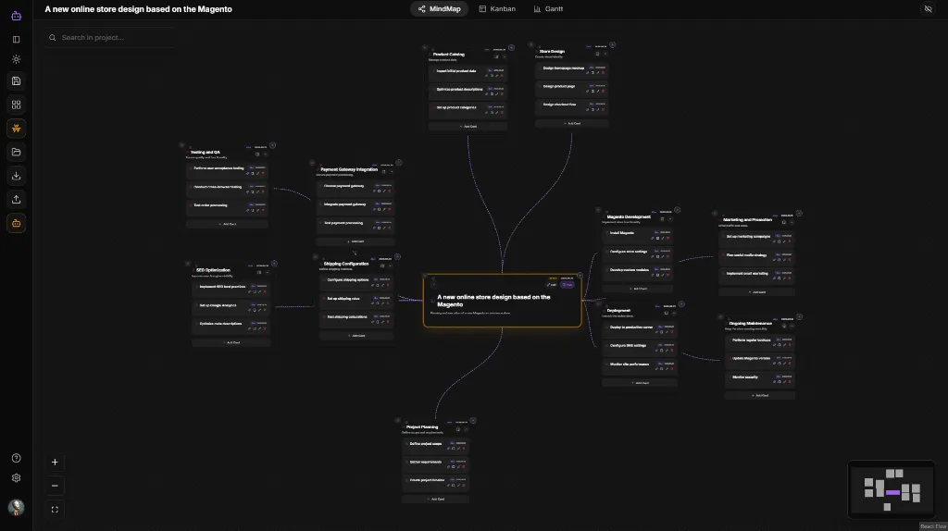Viewport: 948px width, 531px height.
Task: Click the save floppy disk icon
Action: (x=17, y=81)
